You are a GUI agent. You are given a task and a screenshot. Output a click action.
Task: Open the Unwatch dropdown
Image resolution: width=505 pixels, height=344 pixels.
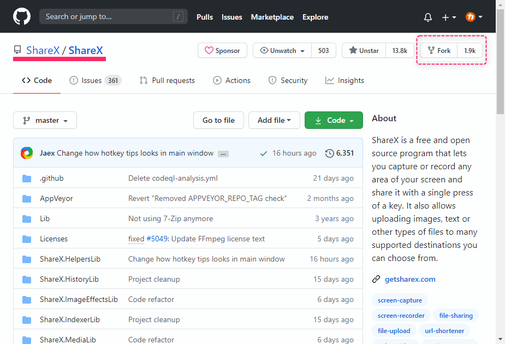[282, 51]
